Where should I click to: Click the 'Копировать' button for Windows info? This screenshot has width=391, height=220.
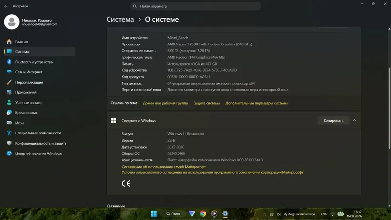click(x=333, y=120)
